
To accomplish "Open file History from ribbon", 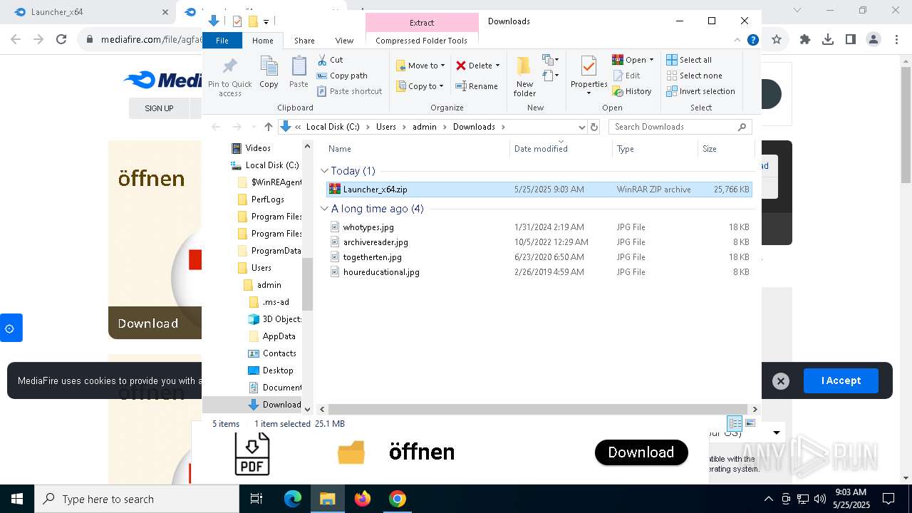I will click(x=632, y=91).
